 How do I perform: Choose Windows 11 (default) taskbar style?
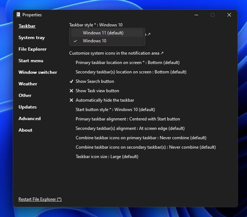tap(107, 33)
